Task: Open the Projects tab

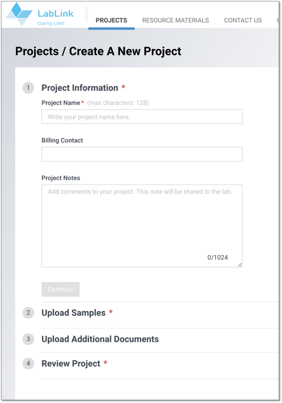Action: click(x=111, y=20)
